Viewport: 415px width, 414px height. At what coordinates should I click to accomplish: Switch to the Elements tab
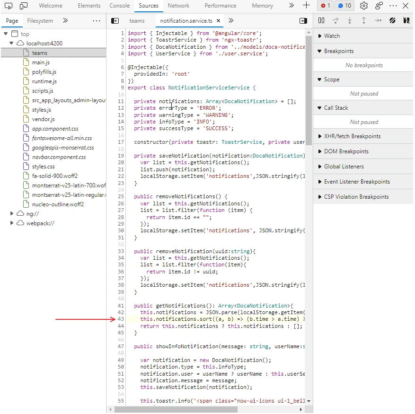point(89,6)
